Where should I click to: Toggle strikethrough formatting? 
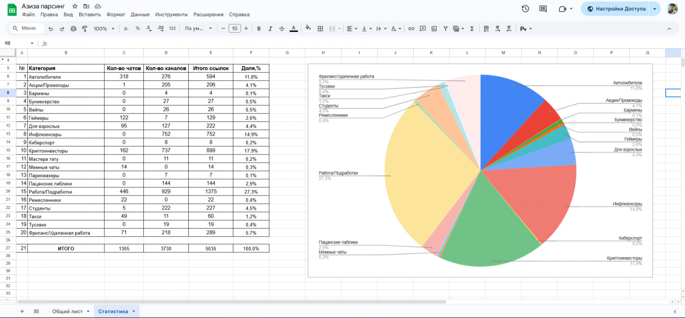click(x=282, y=29)
